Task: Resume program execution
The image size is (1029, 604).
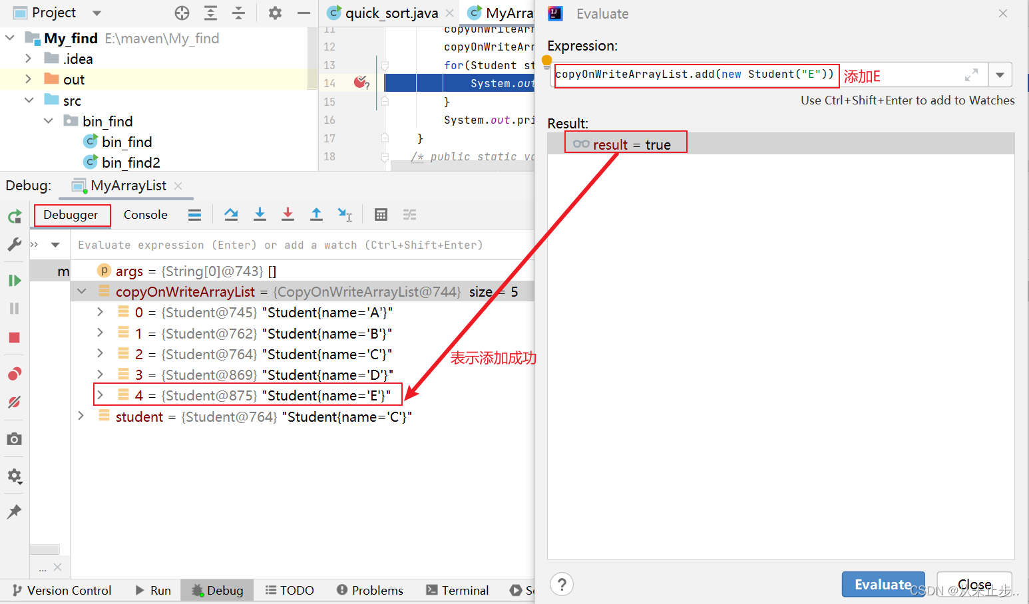Action: 14,280
